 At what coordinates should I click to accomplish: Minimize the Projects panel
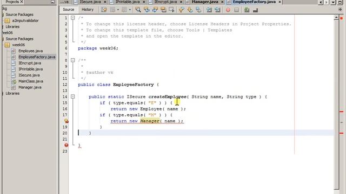tap(52, 2)
